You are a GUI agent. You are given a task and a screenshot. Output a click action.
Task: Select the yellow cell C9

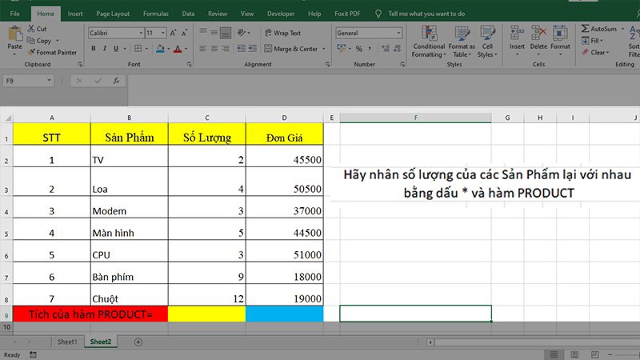coord(207,314)
